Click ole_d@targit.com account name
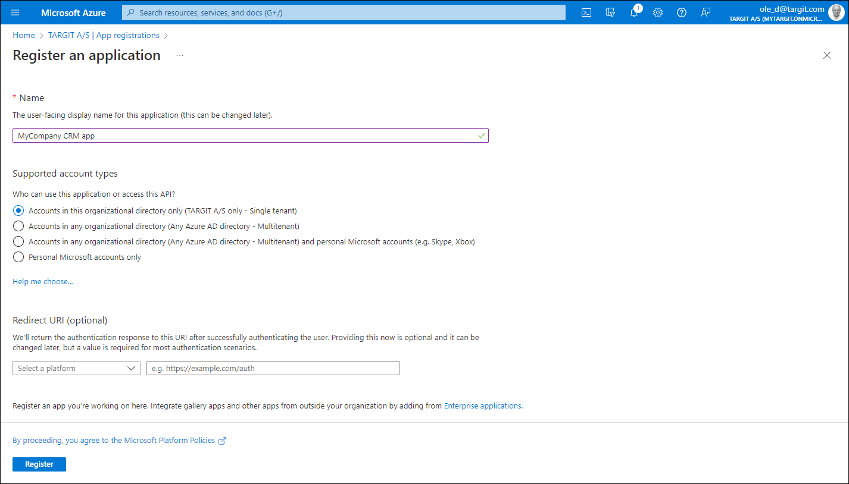The height and width of the screenshot is (484, 849). click(792, 9)
